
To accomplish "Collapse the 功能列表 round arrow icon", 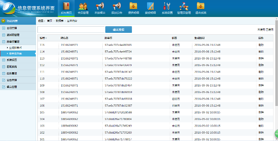I will pyautogui.click(x=3, y=21).
